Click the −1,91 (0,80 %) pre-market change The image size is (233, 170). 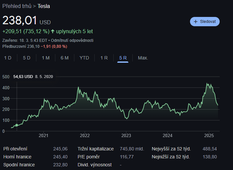coord(54,46)
